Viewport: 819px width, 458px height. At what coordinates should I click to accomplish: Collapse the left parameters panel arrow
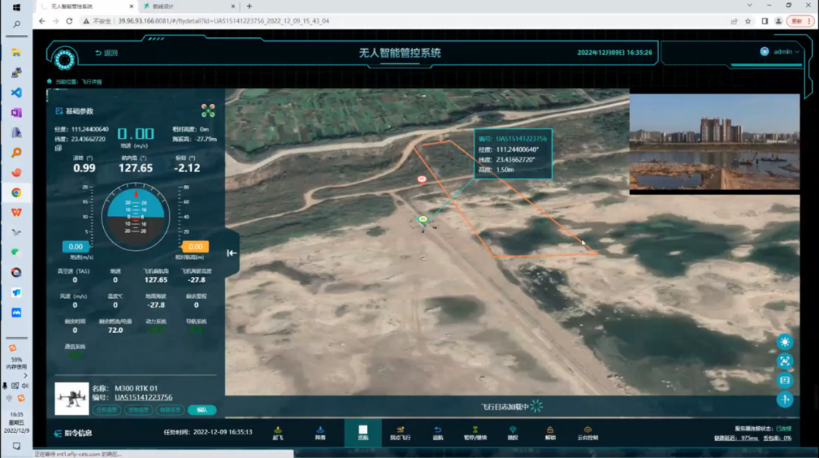tap(232, 253)
